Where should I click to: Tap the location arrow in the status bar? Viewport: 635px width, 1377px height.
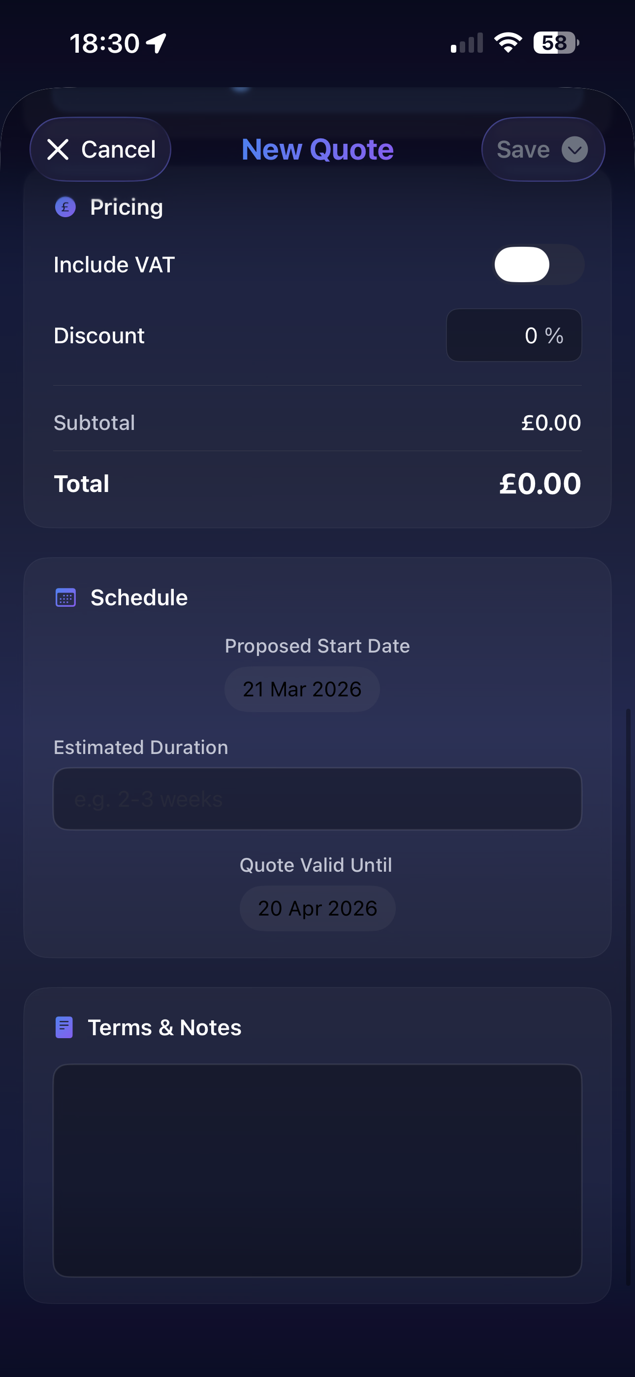tap(157, 43)
